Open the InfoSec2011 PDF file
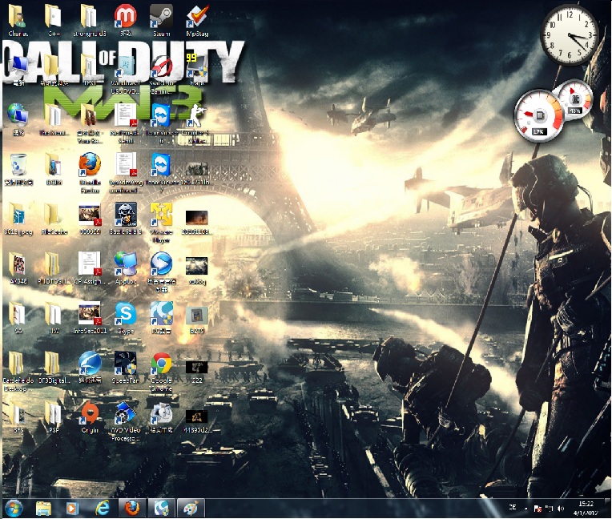Viewport: 612px width, 519px height. tap(90, 317)
